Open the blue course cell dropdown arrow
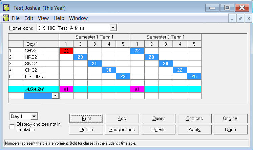The width and height of the screenshot is (253, 150). point(55,96)
